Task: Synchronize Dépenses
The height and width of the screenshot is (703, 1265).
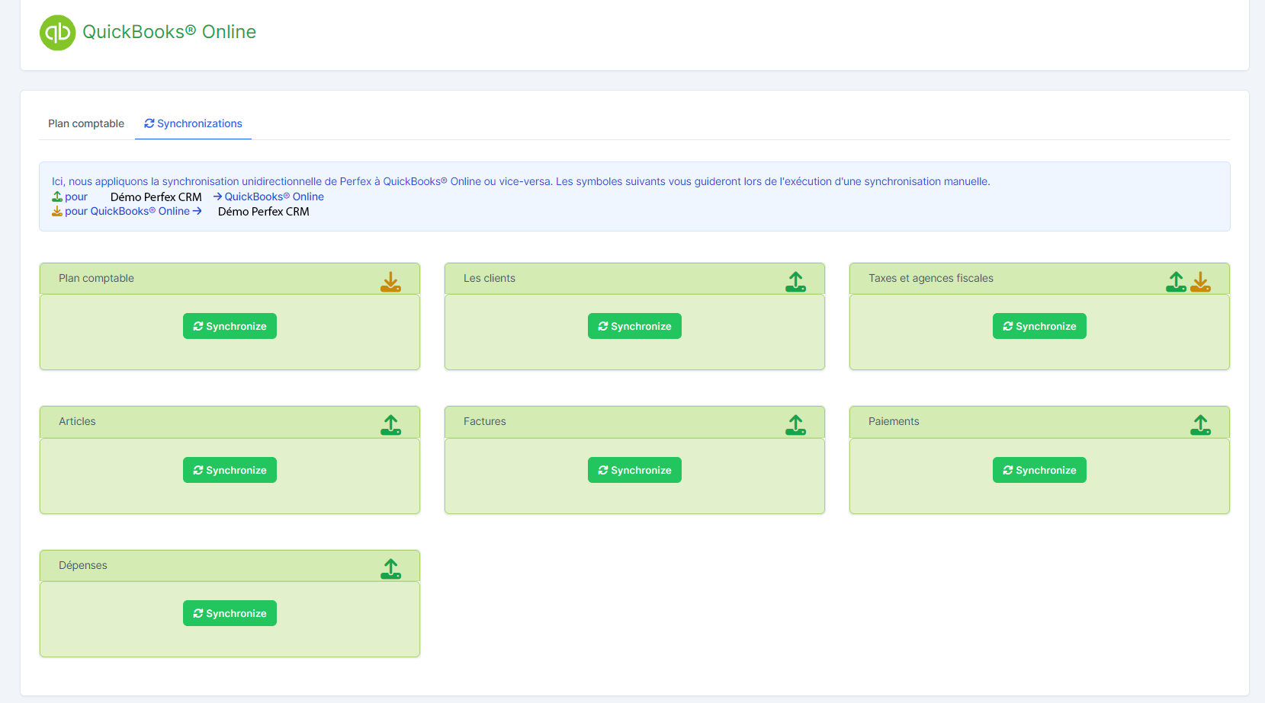Action: tap(230, 613)
